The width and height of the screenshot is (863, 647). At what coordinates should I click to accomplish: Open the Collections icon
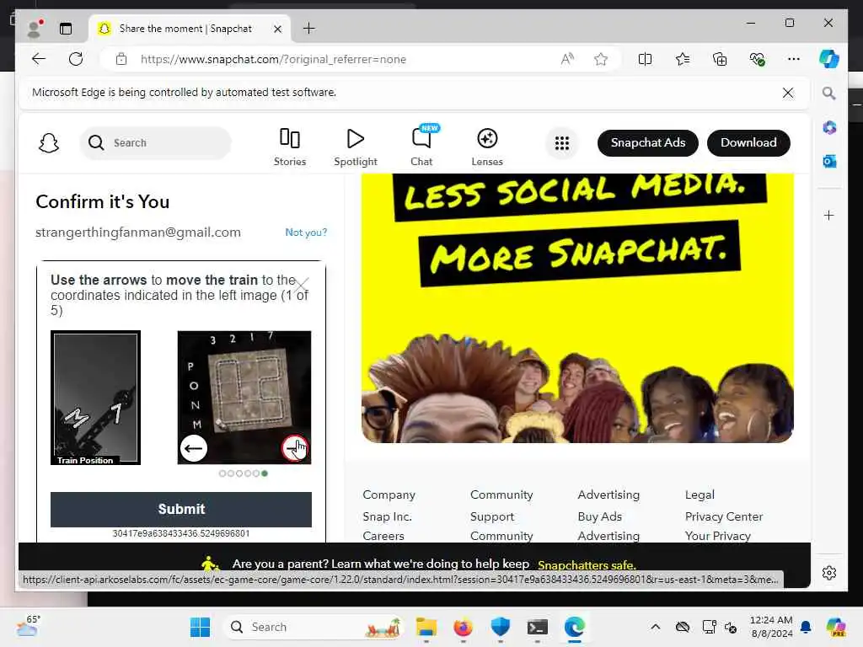tap(720, 59)
